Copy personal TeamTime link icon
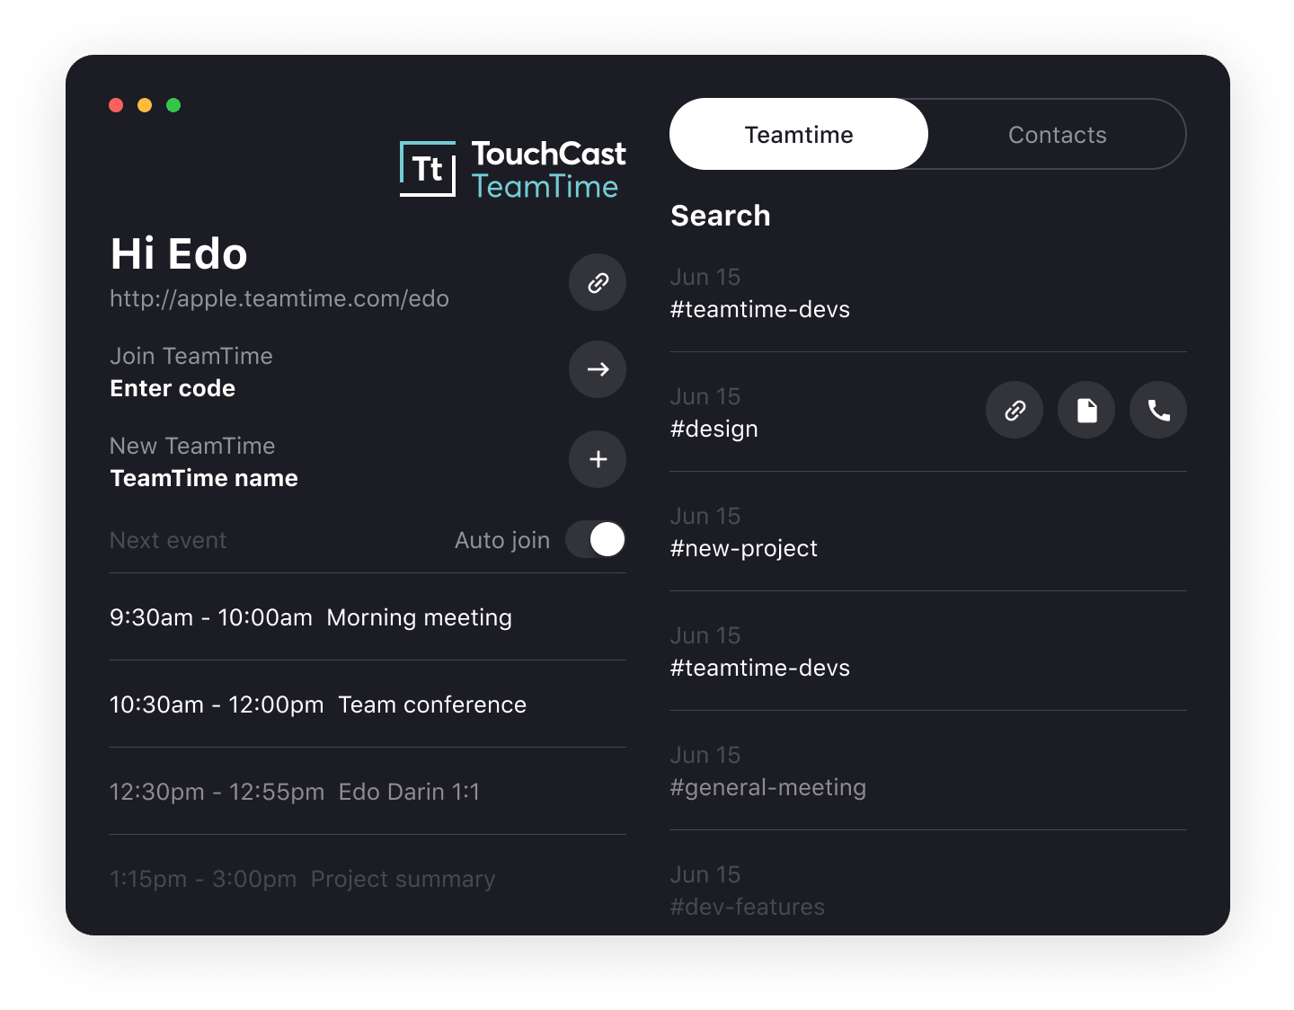The width and height of the screenshot is (1294, 1010). click(x=598, y=283)
